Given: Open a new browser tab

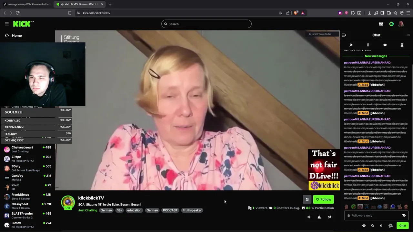Looking at the screenshot, I should click(x=110, y=4).
